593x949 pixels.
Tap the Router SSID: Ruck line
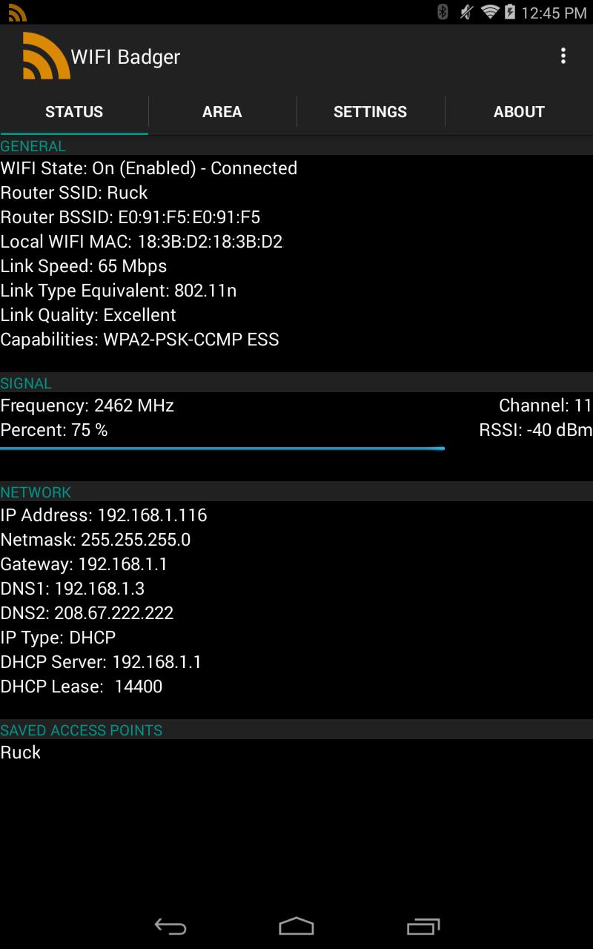(74, 193)
